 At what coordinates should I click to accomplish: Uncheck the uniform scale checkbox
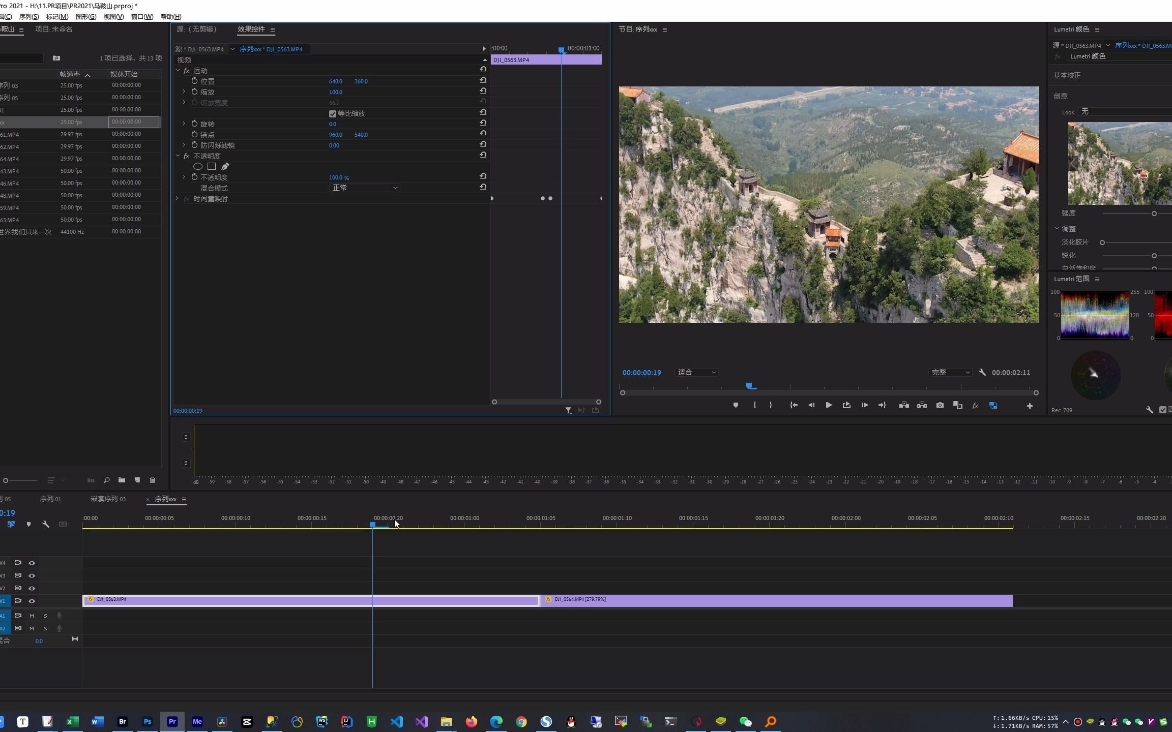(x=333, y=113)
